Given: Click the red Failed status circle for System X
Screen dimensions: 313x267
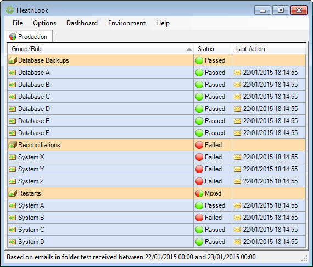Looking at the screenshot, I should click(199, 157).
